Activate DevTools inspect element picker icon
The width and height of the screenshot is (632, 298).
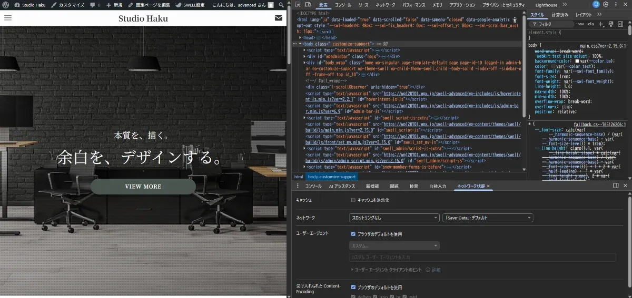(298, 4)
